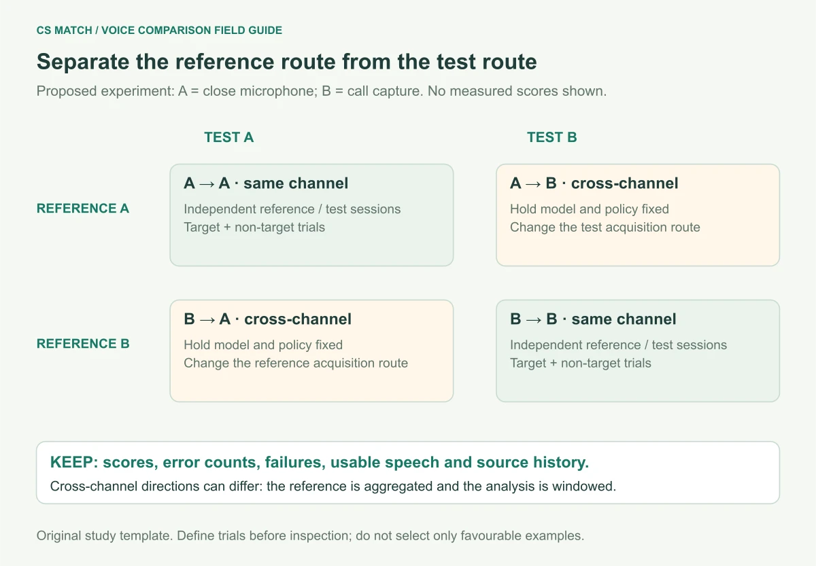816x566 pixels.
Task: Click 'Change the test acquisition route' text
Action: click(x=605, y=227)
